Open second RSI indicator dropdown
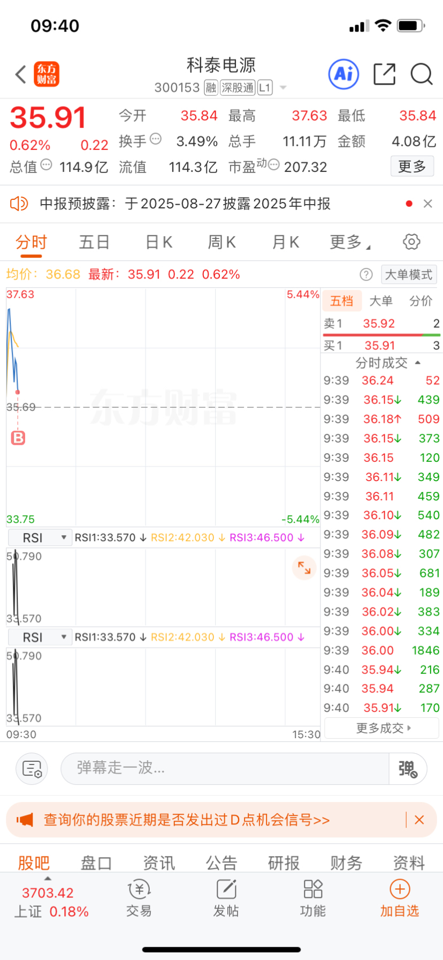Image resolution: width=443 pixels, height=960 pixels. (40, 637)
